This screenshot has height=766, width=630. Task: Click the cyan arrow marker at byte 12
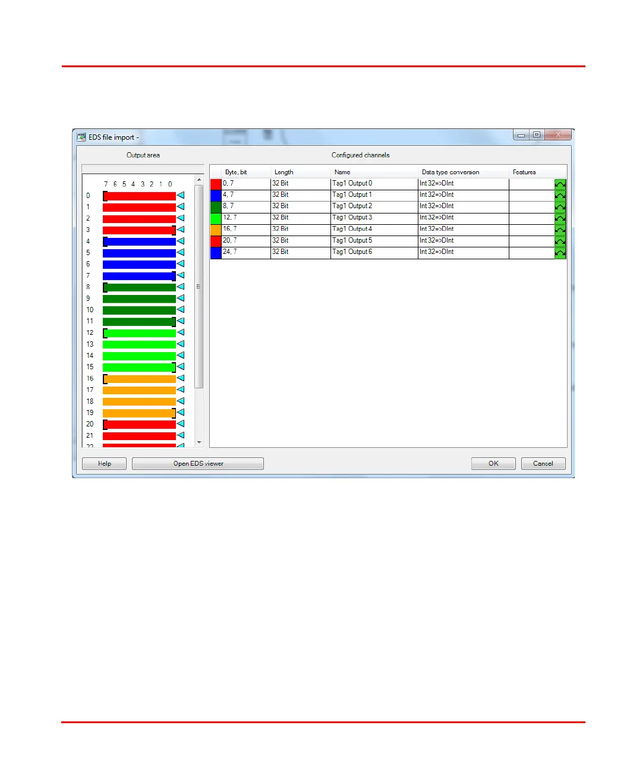(181, 332)
